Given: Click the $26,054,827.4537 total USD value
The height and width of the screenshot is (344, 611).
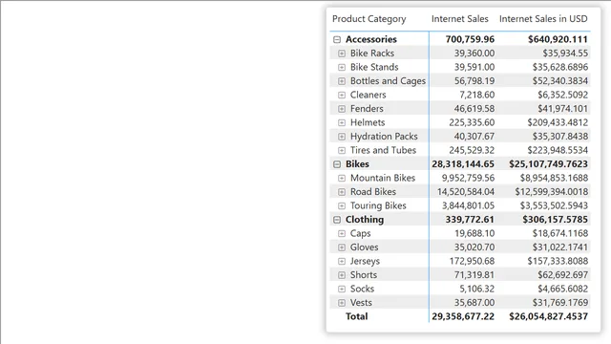Looking at the screenshot, I should [x=548, y=316].
